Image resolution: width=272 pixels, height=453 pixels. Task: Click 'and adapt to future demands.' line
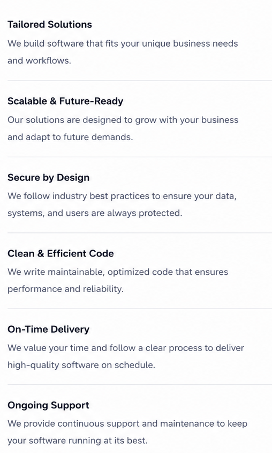(x=70, y=137)
